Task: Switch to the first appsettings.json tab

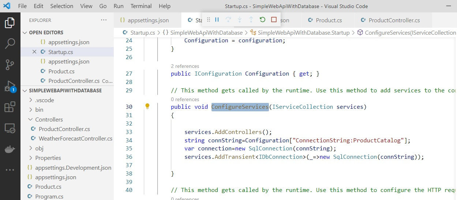Action: (147, 20)
